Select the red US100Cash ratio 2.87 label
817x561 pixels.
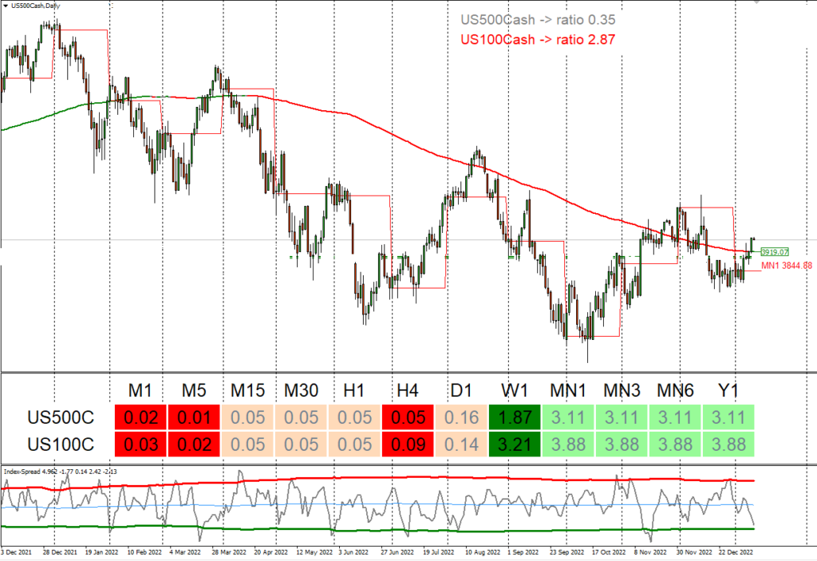coord(538,40)
